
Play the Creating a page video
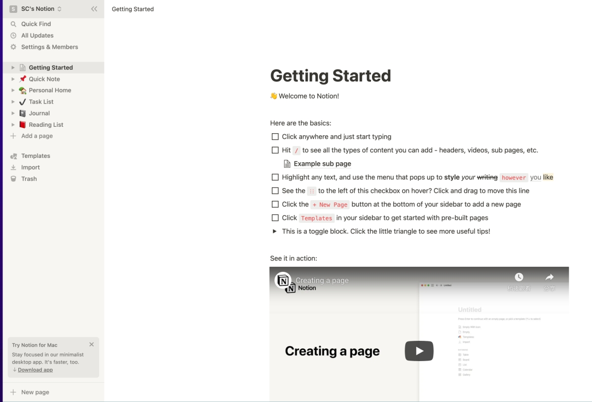(x=419, y=351)
